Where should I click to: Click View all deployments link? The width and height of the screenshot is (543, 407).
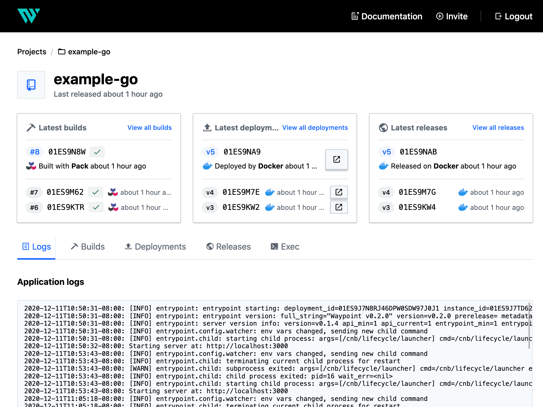tap(315, 127)
